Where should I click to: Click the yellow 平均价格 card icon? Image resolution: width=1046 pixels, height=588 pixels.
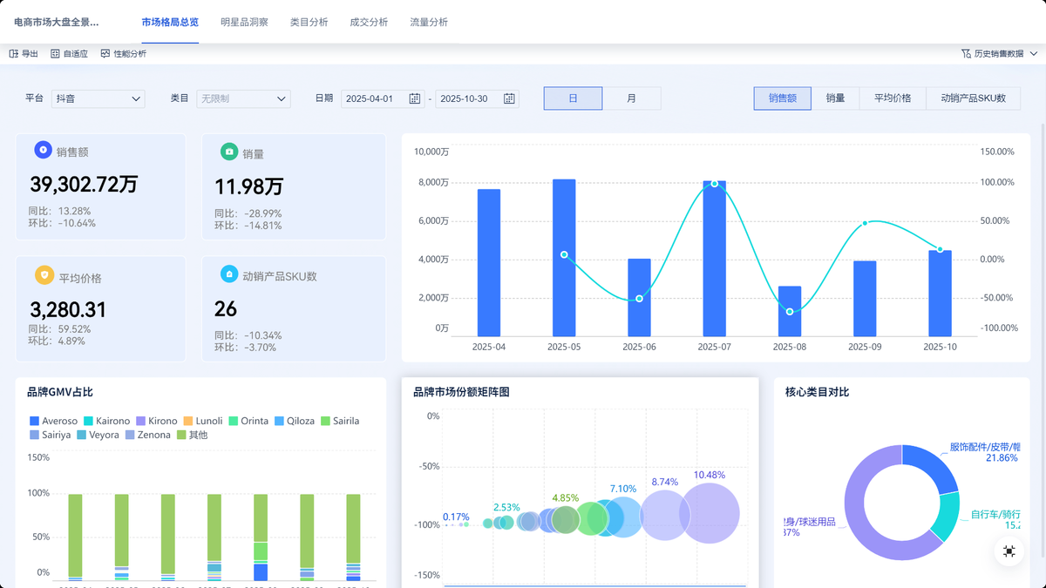[44, 275]
